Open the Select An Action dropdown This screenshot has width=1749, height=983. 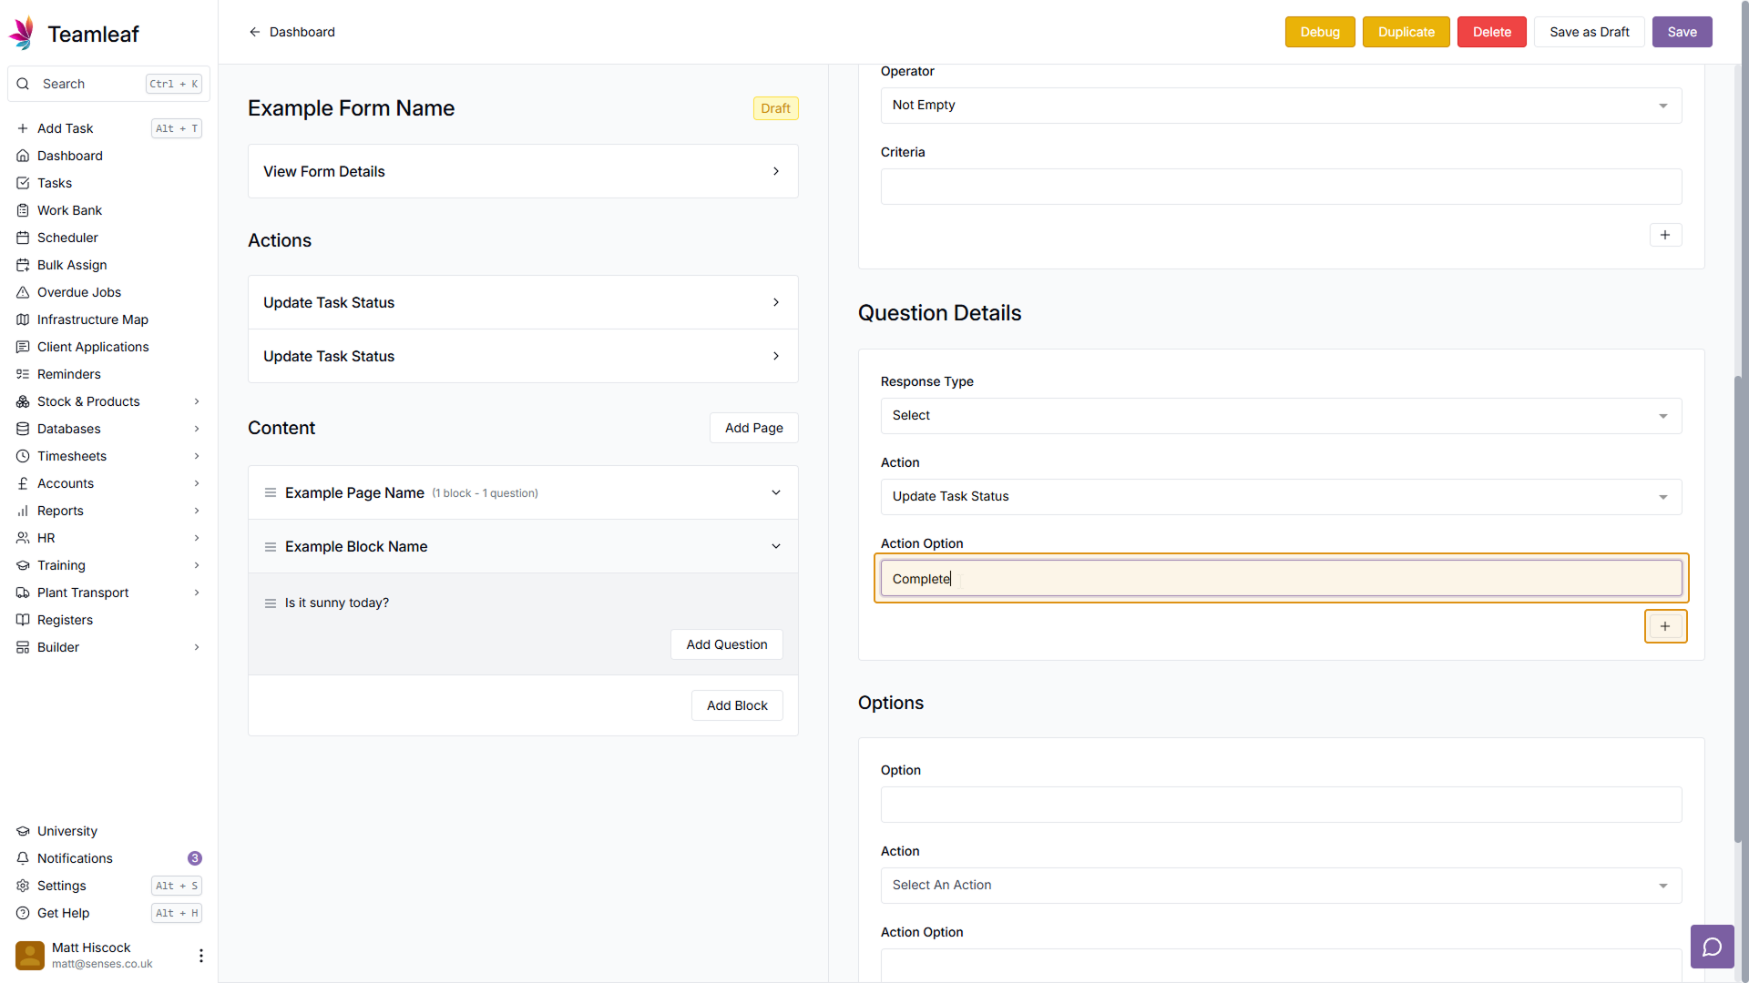pyautogui.click(x=1280, y=886)
